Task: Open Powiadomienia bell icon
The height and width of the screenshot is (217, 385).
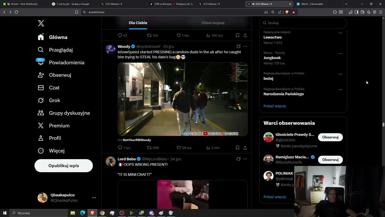Action: tap(41, 62)
